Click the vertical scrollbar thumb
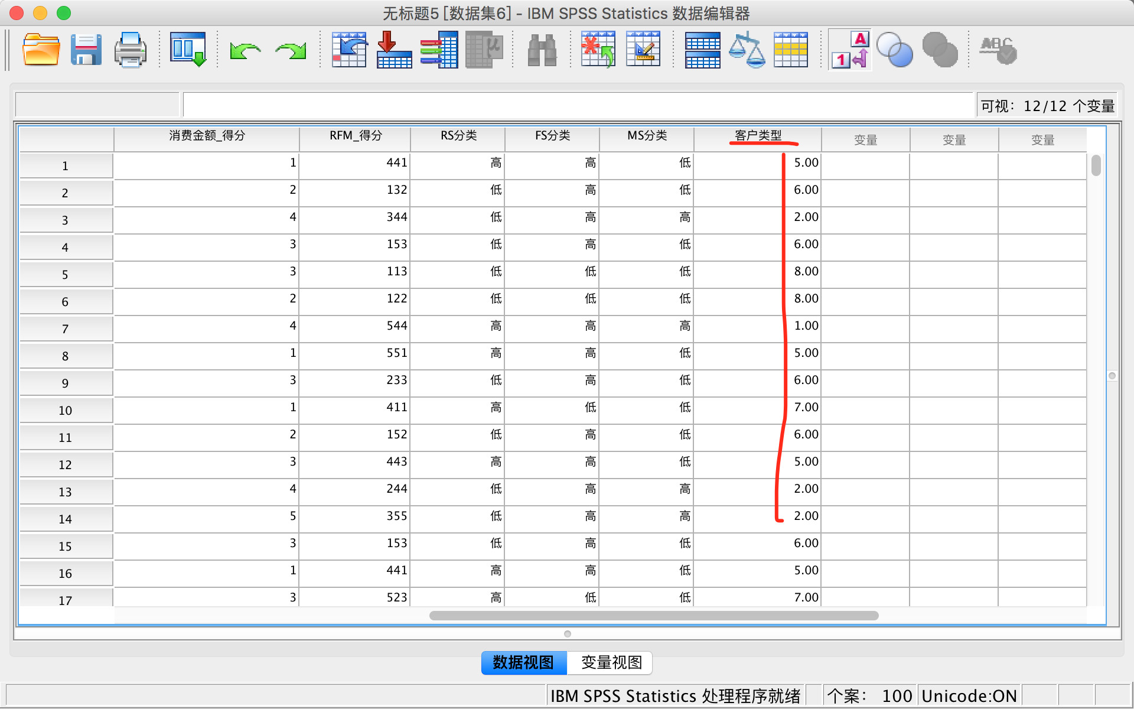This screenshot has height=709, width=1134. pos(1096,165)
